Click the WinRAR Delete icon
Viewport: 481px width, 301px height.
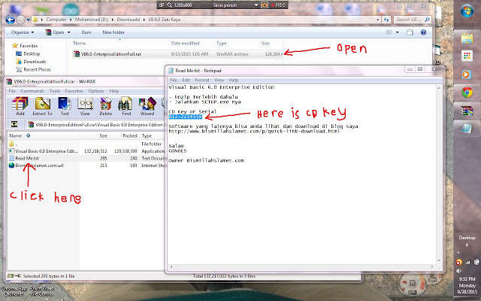click(x=105, y=106)
